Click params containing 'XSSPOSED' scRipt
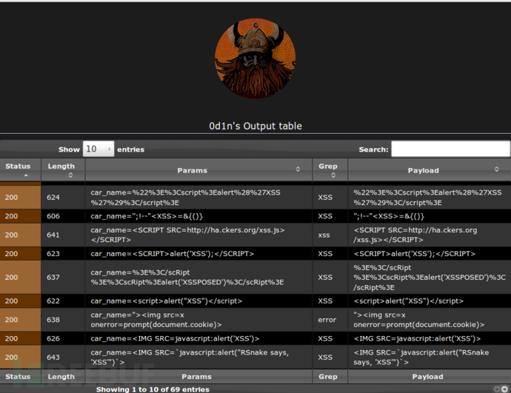 point(187,278)
